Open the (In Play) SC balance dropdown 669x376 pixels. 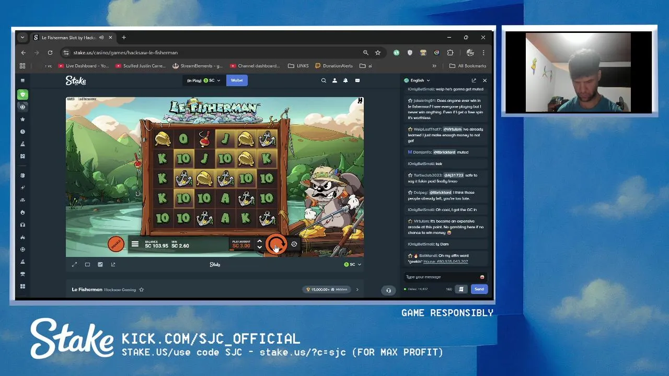click(204, 80)
